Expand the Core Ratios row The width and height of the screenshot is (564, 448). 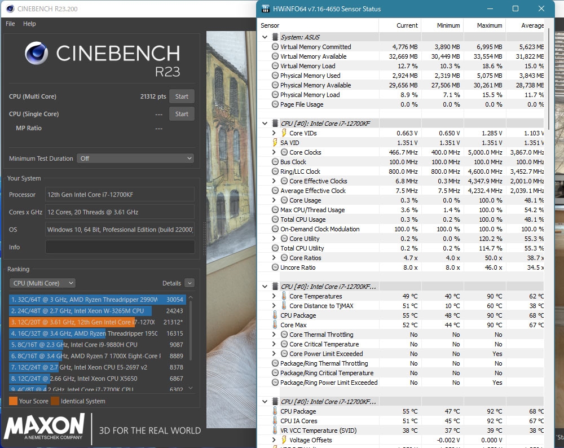tap(274, 258)
